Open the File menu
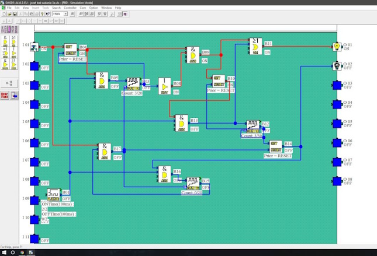The width and height of the screenshot is (377, 256). [x=9, y=8]
